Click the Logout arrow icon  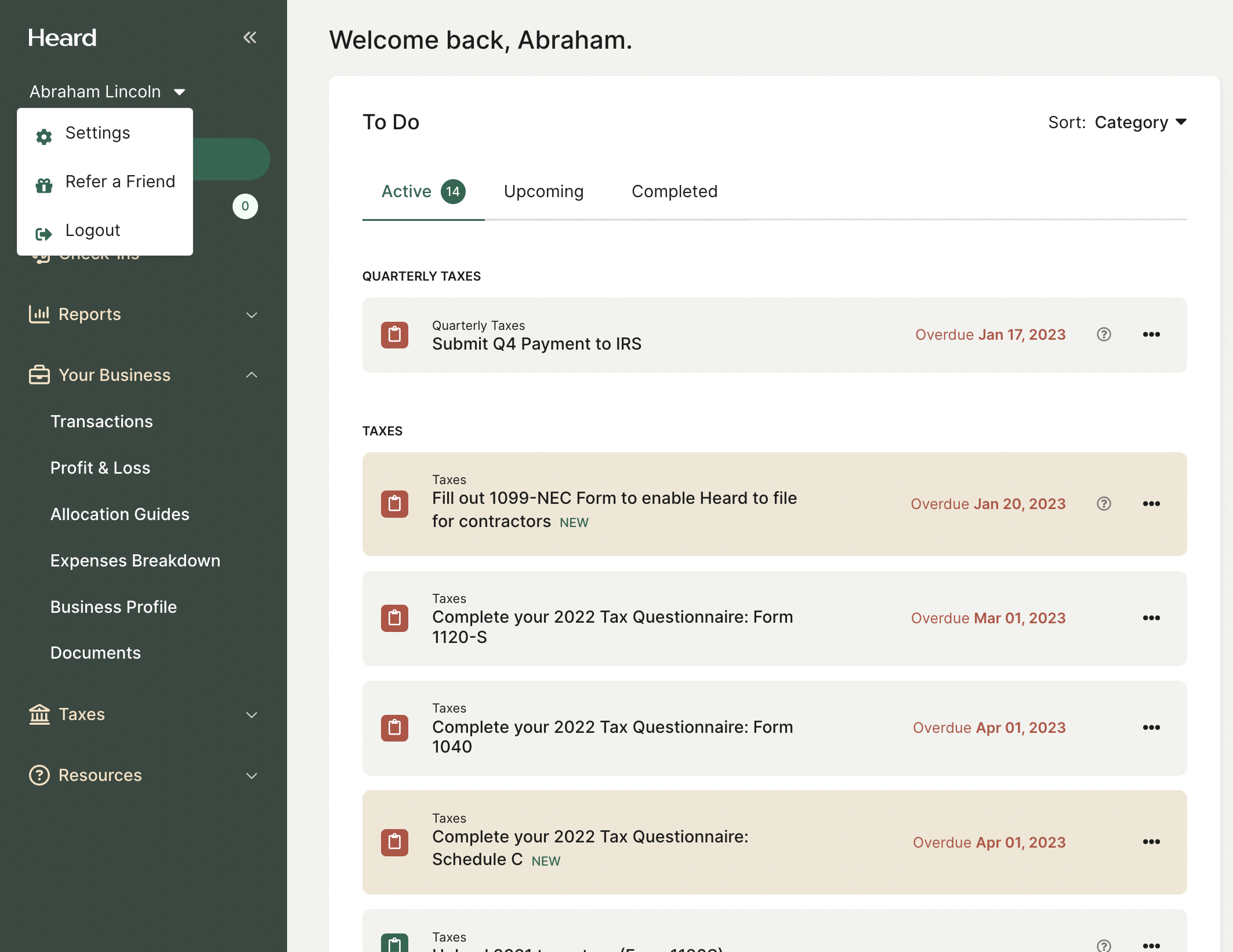[x=44, y=233]
